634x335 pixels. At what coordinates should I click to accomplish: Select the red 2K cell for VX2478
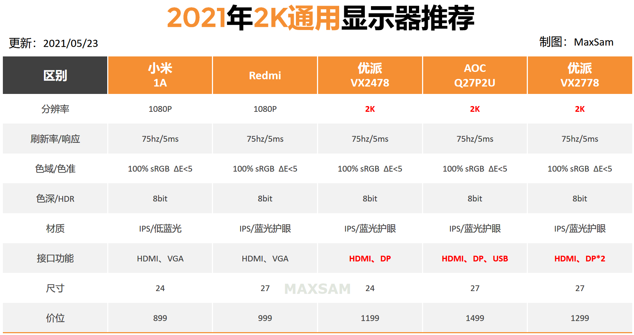[x=370, y=109]
